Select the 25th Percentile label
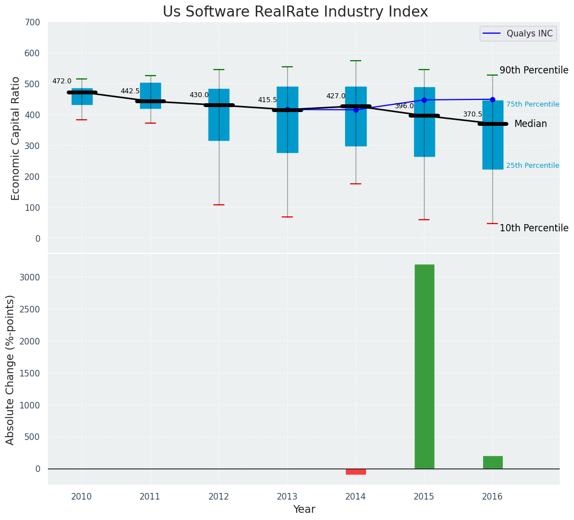This screenshot has height=520, width=574. [x=533, y=165]
